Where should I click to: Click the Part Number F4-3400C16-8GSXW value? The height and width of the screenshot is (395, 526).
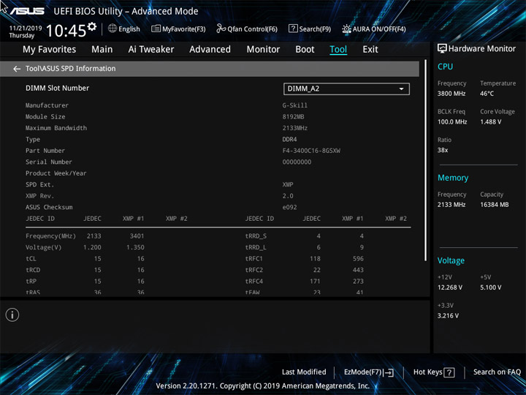(x=311, y=151)
